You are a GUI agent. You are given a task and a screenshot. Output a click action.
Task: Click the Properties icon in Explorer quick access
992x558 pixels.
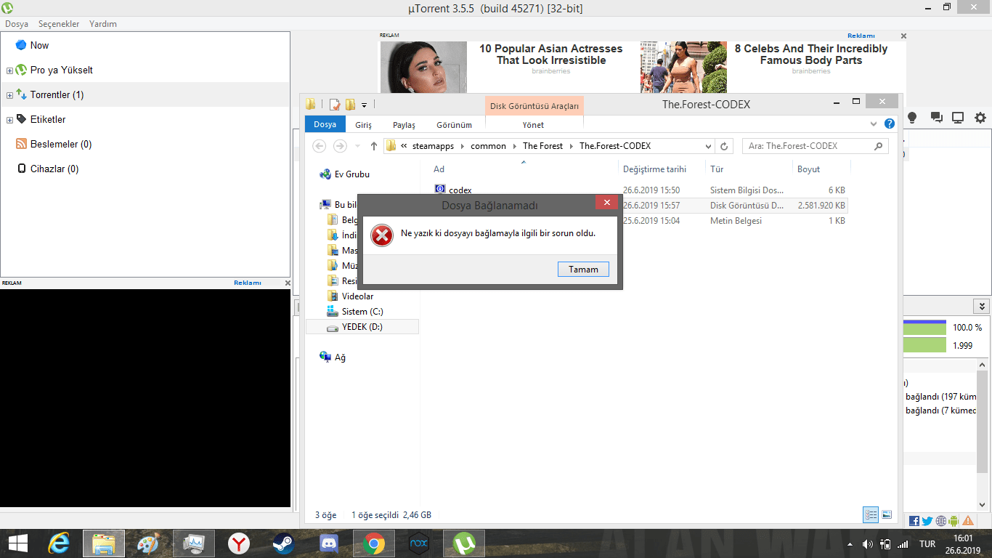[x=335, y=105]
